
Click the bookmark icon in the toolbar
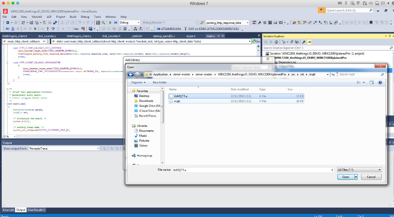pyautogui.click(x=371, y=23)
